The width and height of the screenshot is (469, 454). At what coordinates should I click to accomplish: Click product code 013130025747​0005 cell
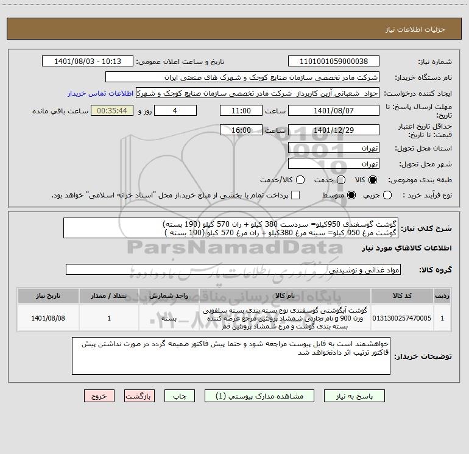tap(402, 318)
